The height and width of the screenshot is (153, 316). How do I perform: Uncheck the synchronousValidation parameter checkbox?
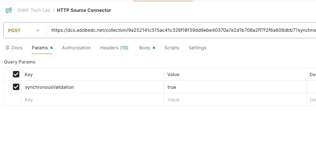[16, 87]
